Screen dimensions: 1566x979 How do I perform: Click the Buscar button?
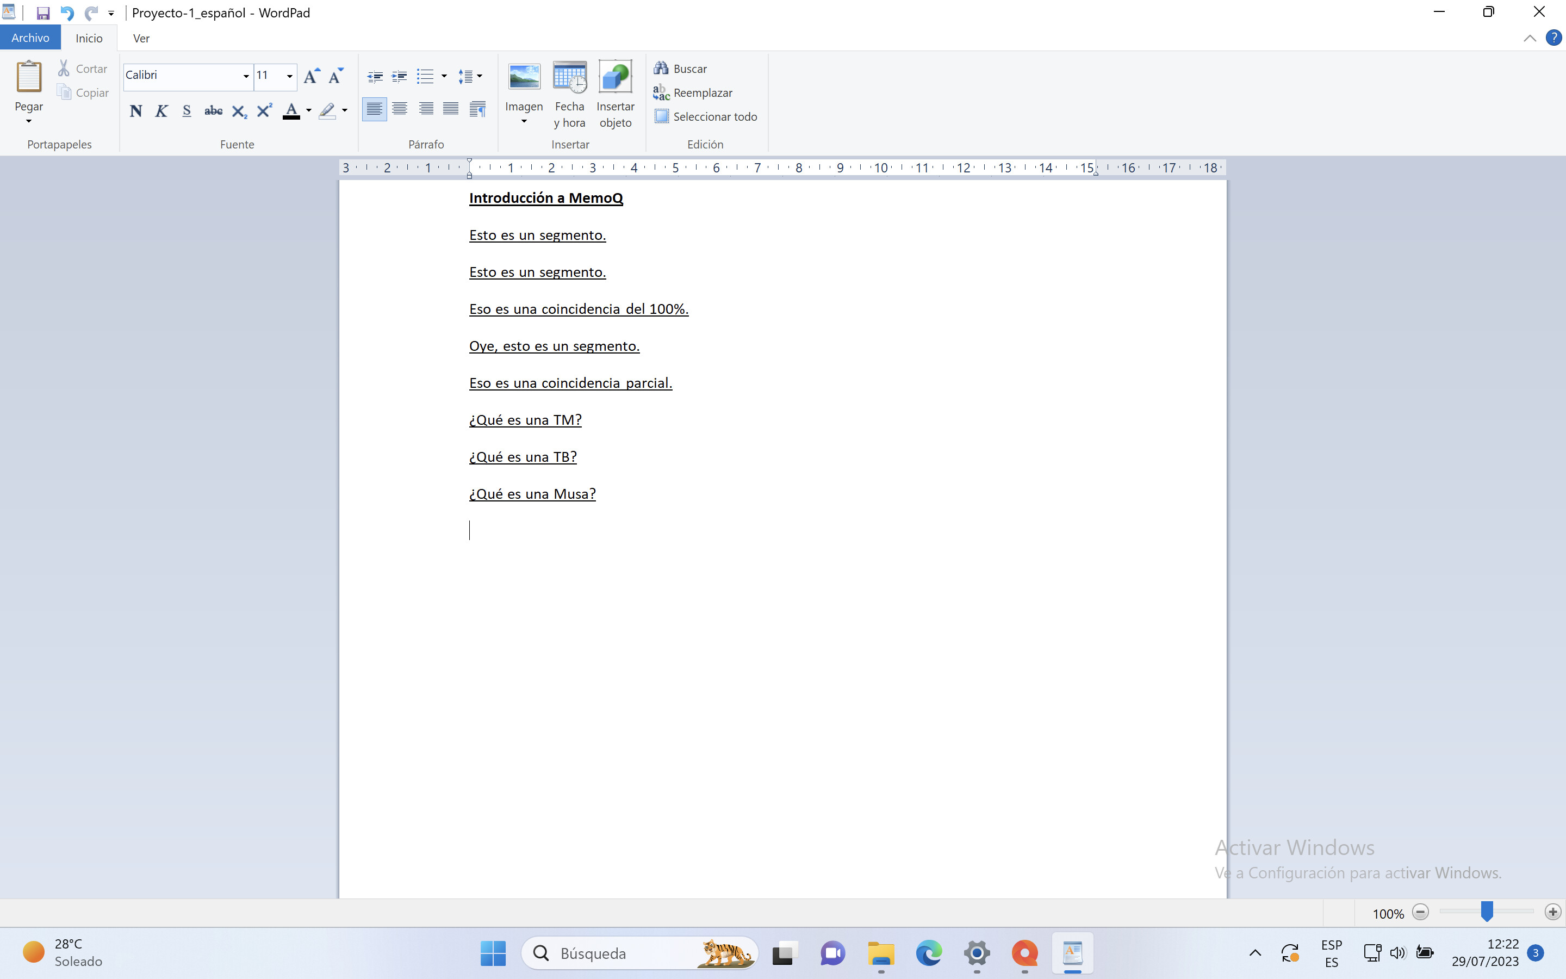coord(680,68)
